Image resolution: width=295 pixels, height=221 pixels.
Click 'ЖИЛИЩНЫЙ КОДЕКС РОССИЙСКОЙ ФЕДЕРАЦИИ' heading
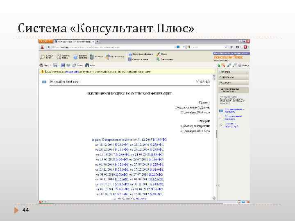point(129,93)
